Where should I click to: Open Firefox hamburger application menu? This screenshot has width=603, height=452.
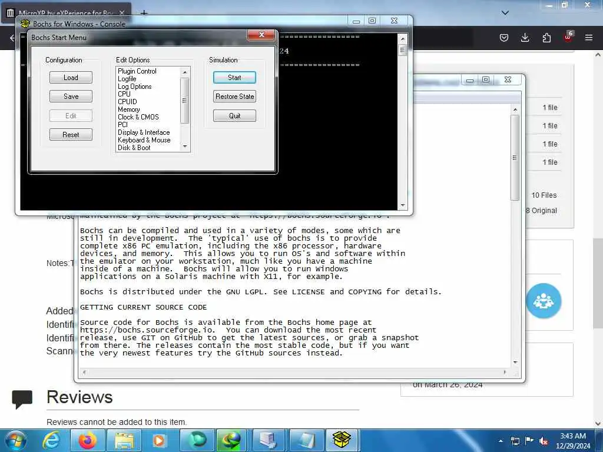click(x=589, y=38)
